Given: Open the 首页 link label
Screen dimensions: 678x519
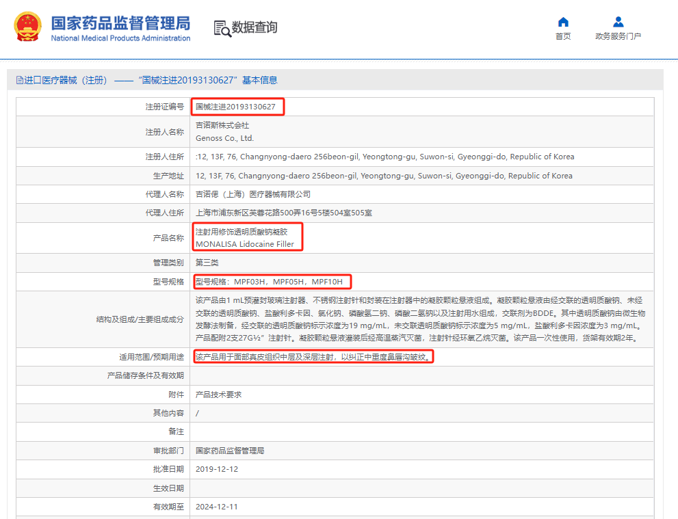Looking at the screenshot, I should [563, 36].
